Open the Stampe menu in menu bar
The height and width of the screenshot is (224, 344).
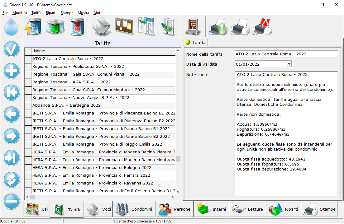tap(67, 13)
